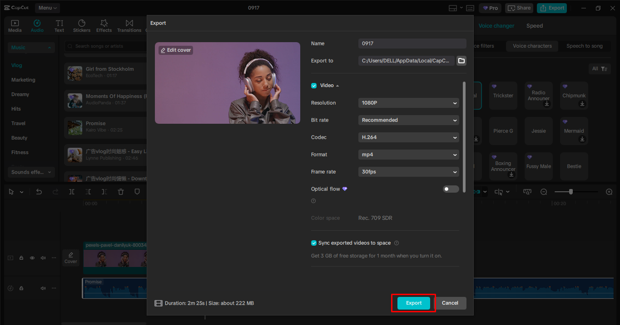Click the delete trash icon in timeline
The image size is (620, 325).
coord(121,192)
